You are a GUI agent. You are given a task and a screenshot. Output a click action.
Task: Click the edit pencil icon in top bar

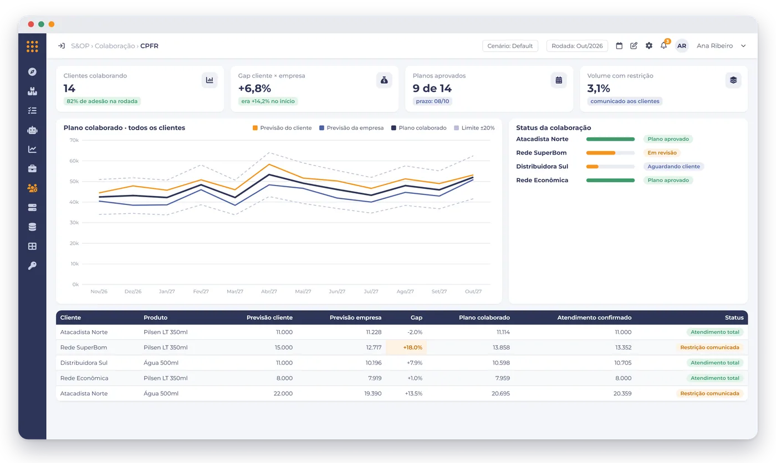634,46
